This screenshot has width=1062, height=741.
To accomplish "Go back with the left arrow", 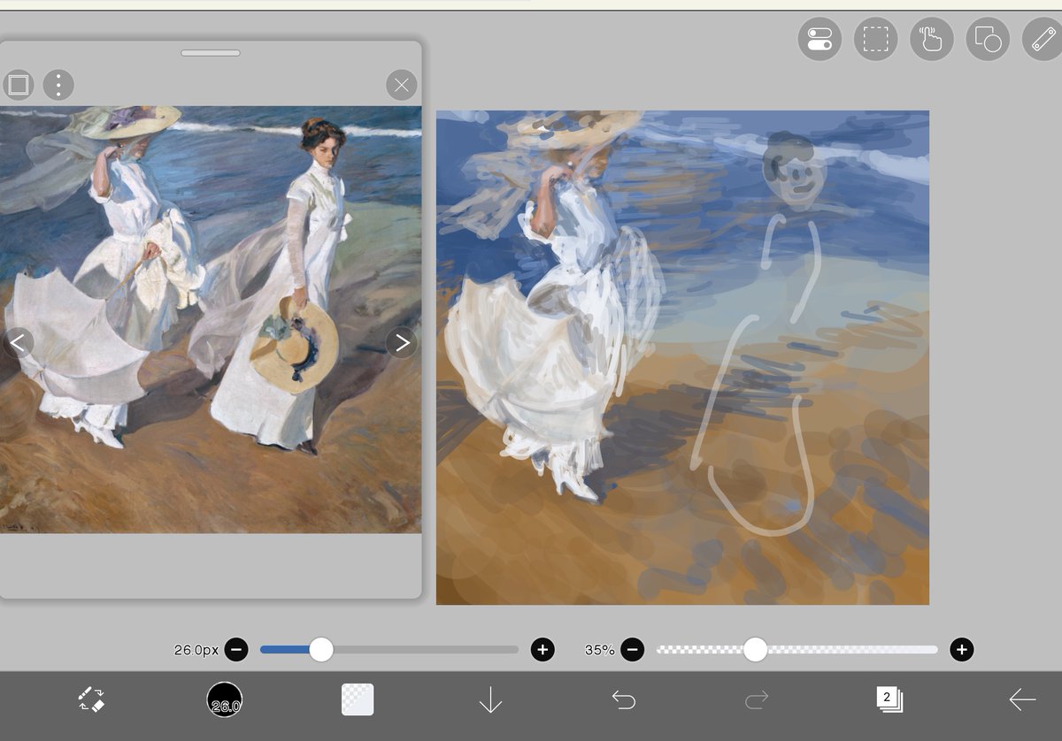I will pos(1022,699).
